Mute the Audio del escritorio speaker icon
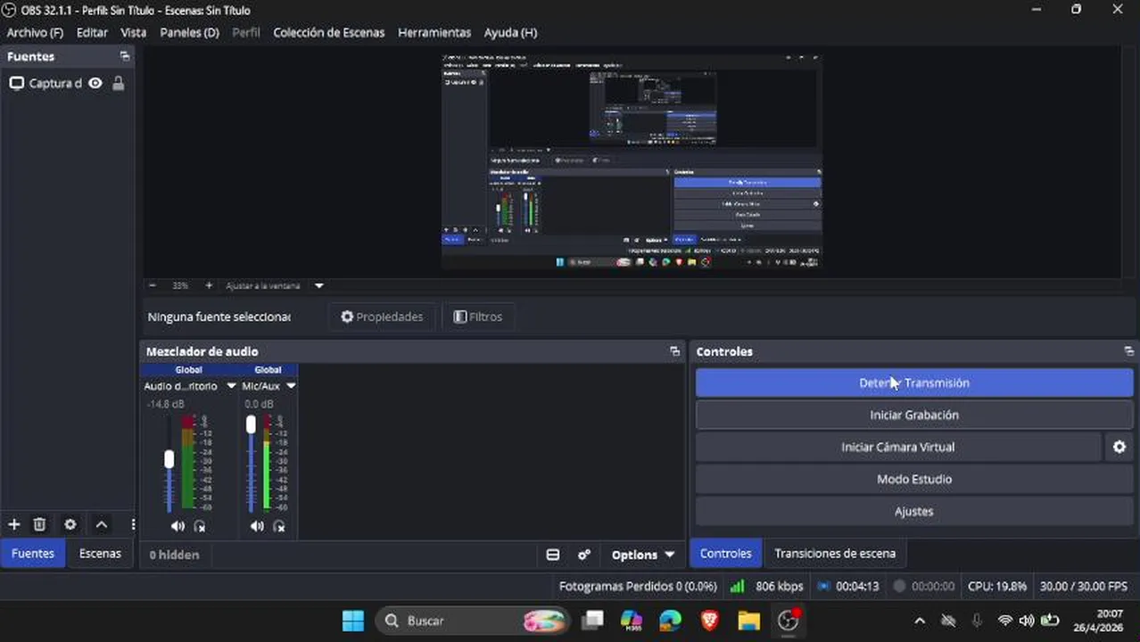This screenshot has height=642, width=1140. coord(178,526)
